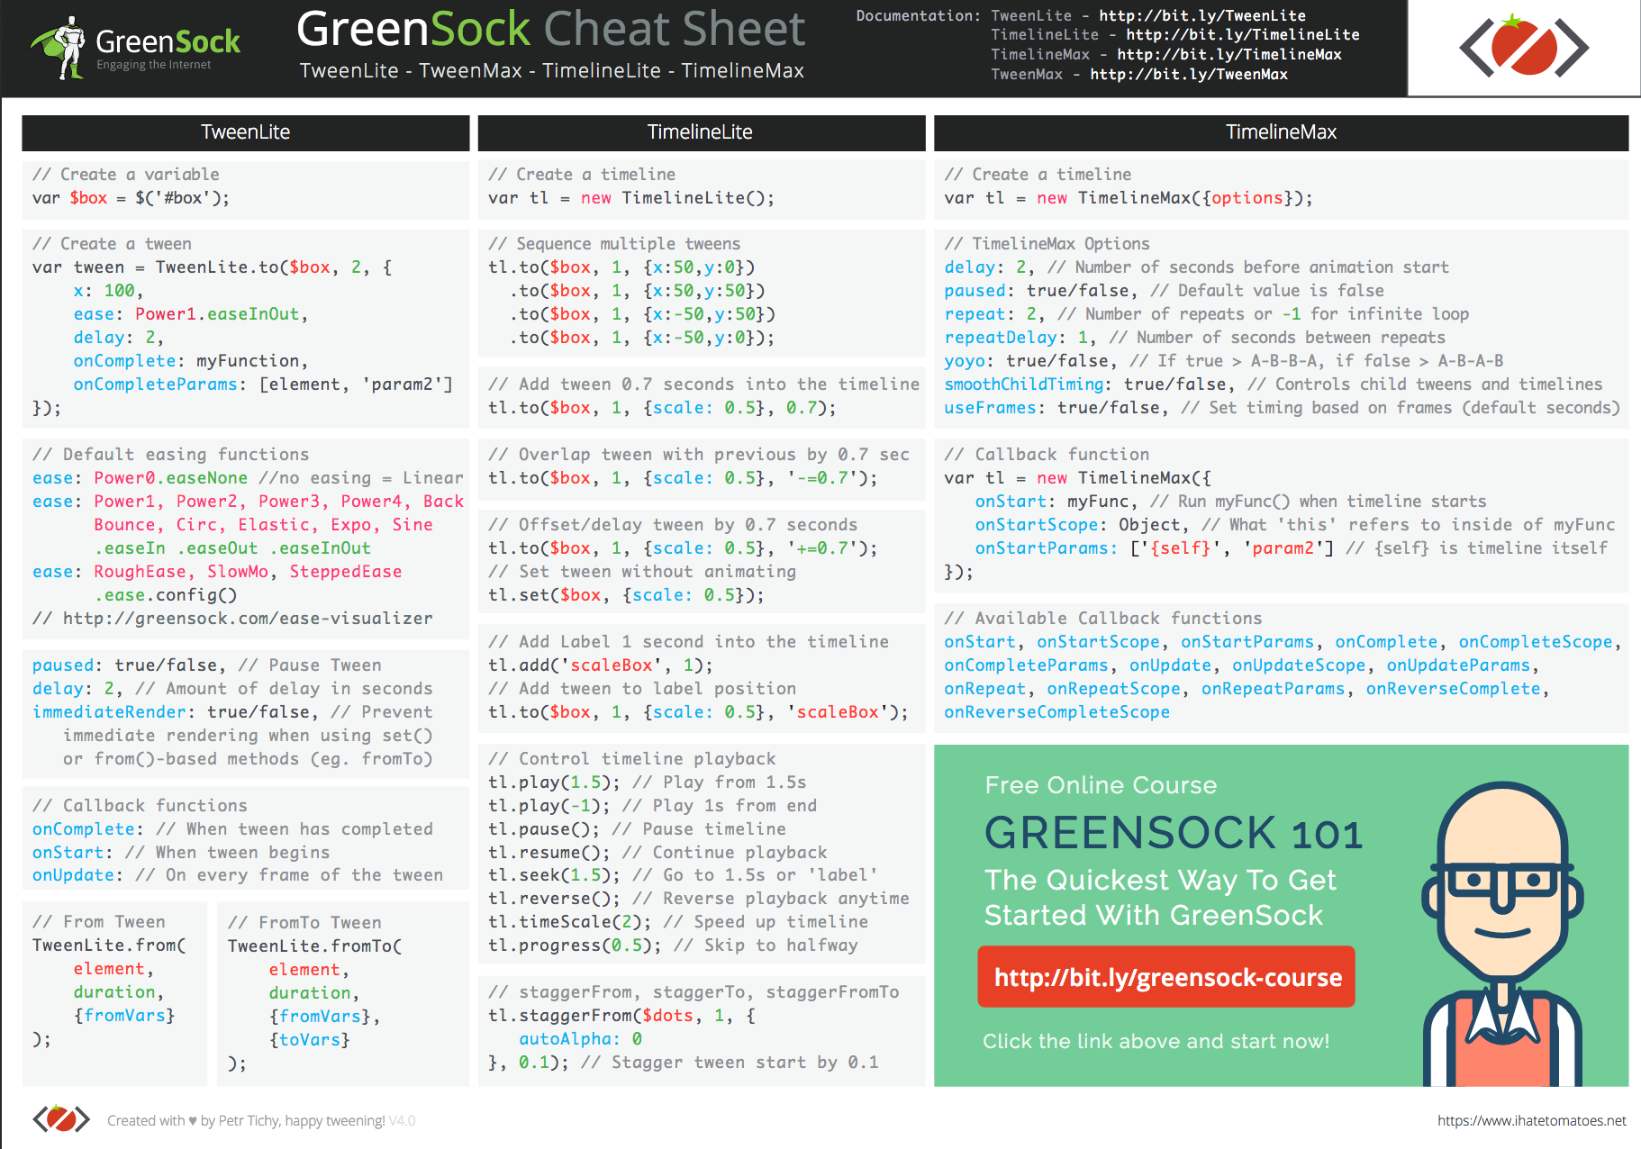1641x1149 pixels.
Task: Click the line var $box = $('#box');
Action: (131, 198)
